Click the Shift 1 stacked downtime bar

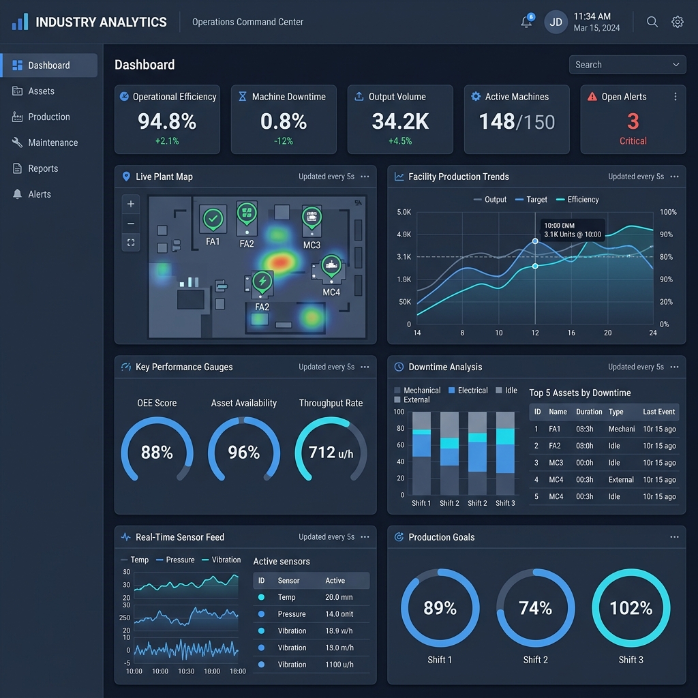(x=421, y=453)
